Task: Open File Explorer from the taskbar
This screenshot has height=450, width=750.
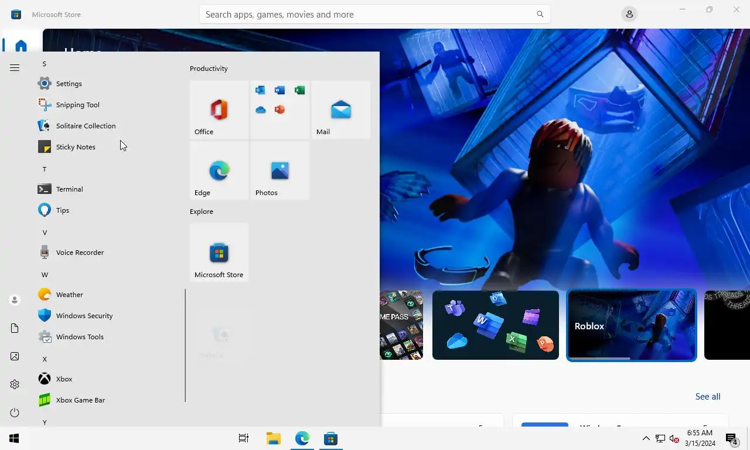Action: (x=273, y=438)
